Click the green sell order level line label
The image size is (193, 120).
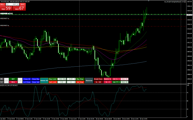pos(6,14)
